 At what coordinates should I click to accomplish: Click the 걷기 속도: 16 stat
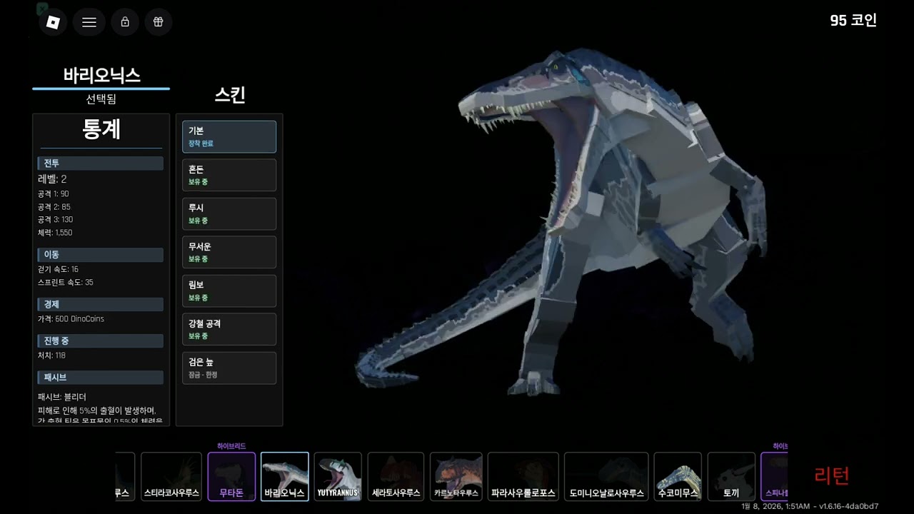[59, 270]
